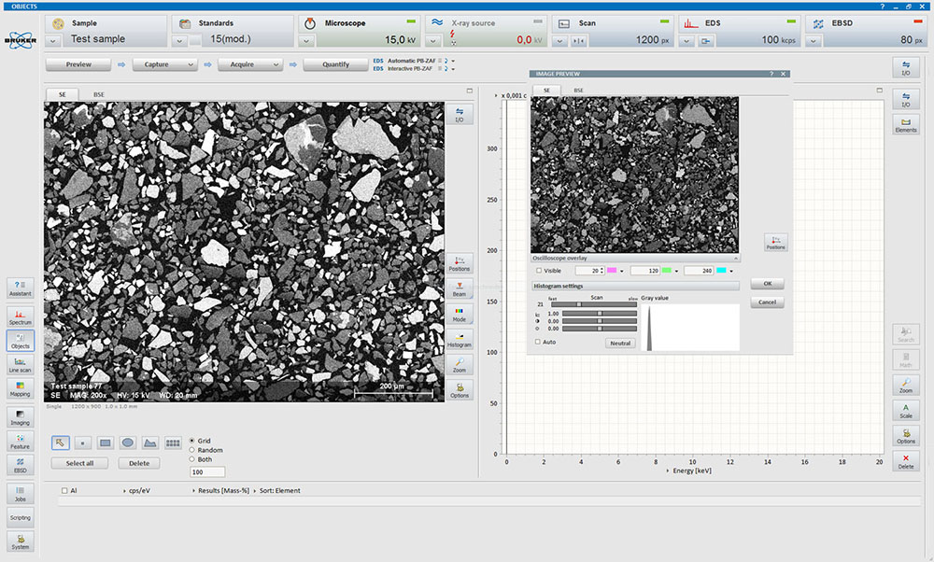Open the Line scan panel
The height and width of the screenshot is (562, 934).
pyautogui.click(x=21, y=366)
